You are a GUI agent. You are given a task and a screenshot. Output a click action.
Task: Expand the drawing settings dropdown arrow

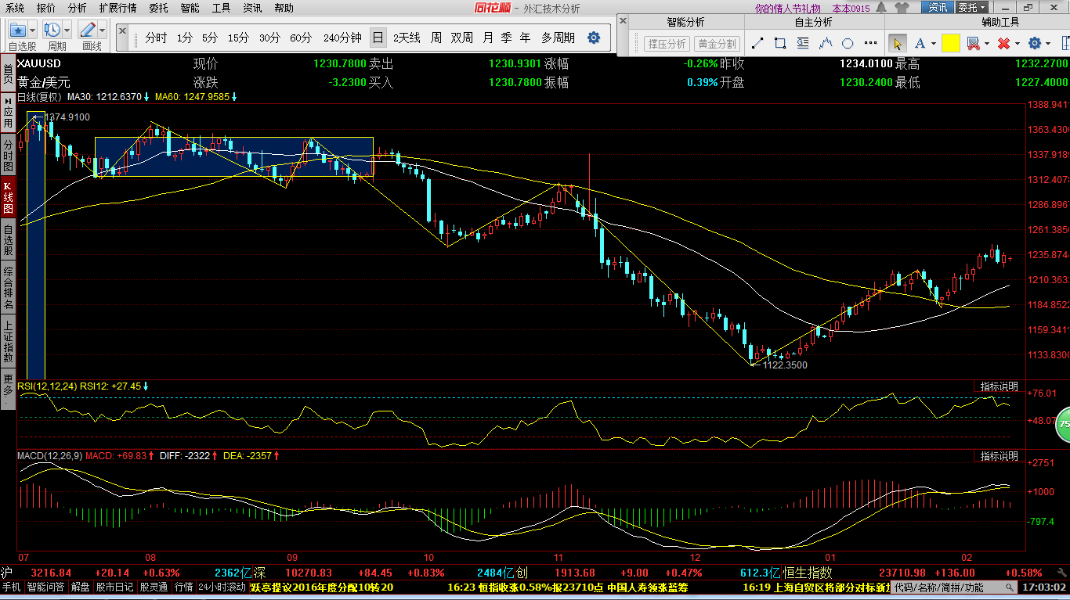pyautogui.click(x=1048, y=43)
